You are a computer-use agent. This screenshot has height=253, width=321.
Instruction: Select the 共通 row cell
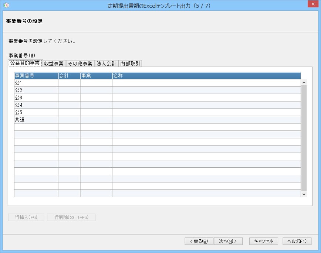tap(36, 120)
